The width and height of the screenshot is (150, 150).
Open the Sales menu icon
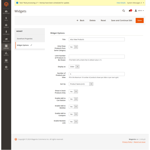[x=5, y=19]
